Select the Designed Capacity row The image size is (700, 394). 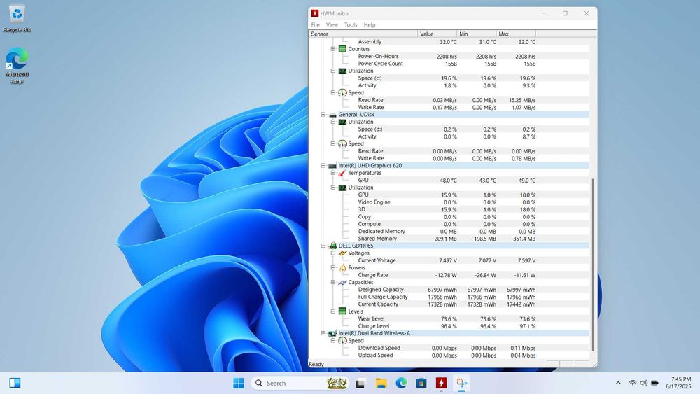[449, 290]
